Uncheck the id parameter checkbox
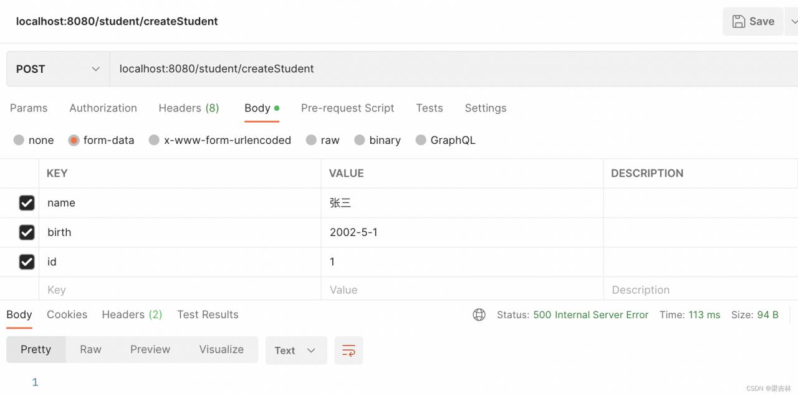The height and width of the screenshot is (396, 798). click(27, 262)
